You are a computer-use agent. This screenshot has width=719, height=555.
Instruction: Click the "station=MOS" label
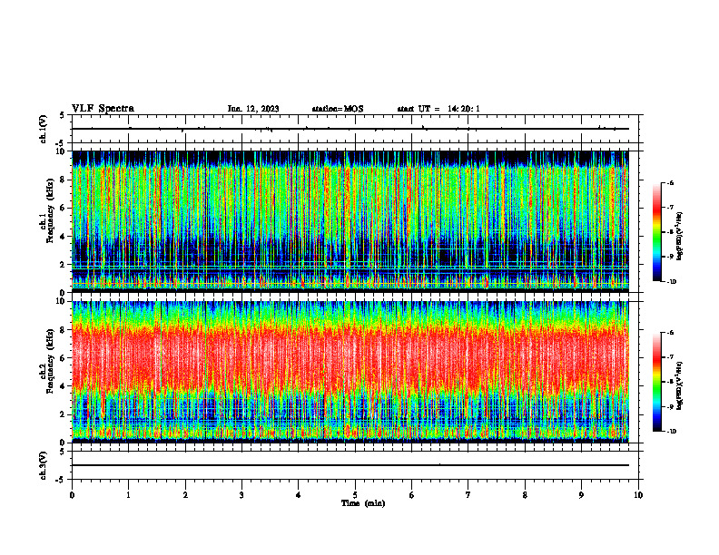(338, 109)
